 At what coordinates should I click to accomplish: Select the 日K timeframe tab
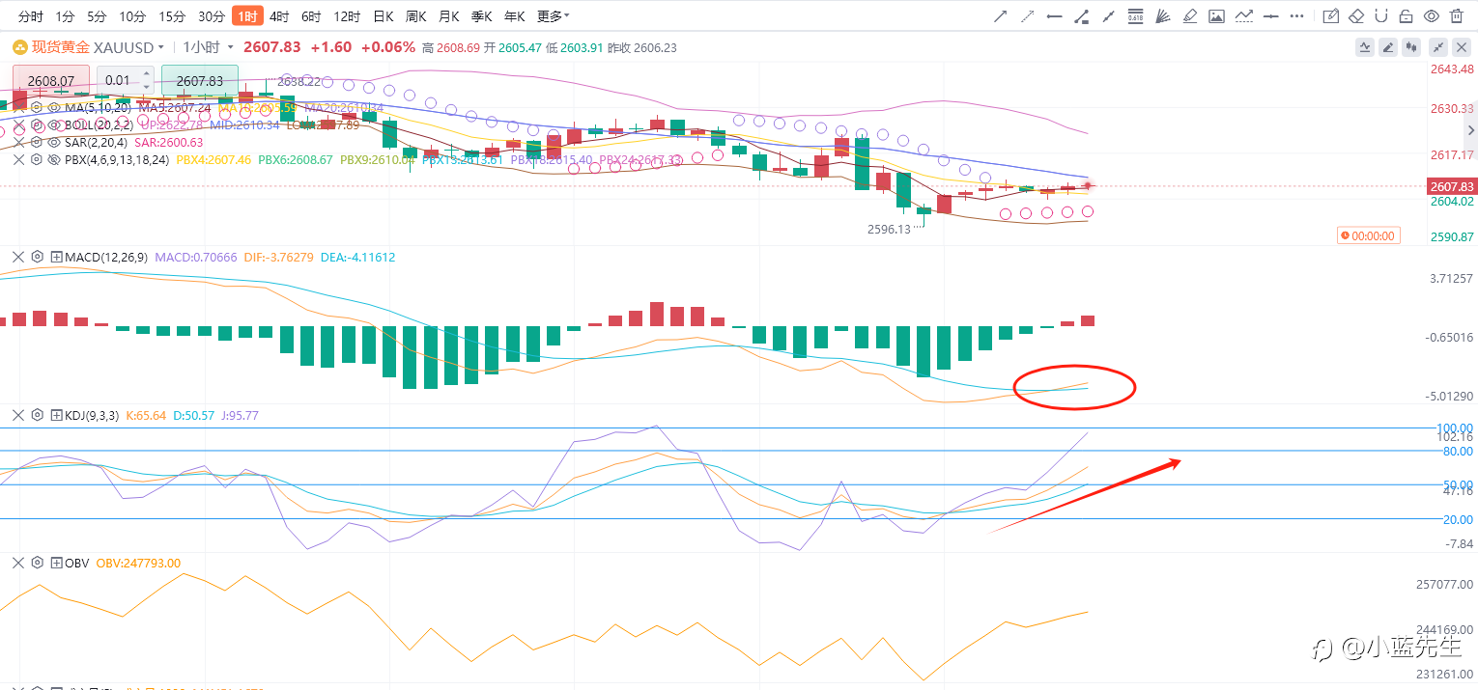pyautogui.click(x=383, y=15)
